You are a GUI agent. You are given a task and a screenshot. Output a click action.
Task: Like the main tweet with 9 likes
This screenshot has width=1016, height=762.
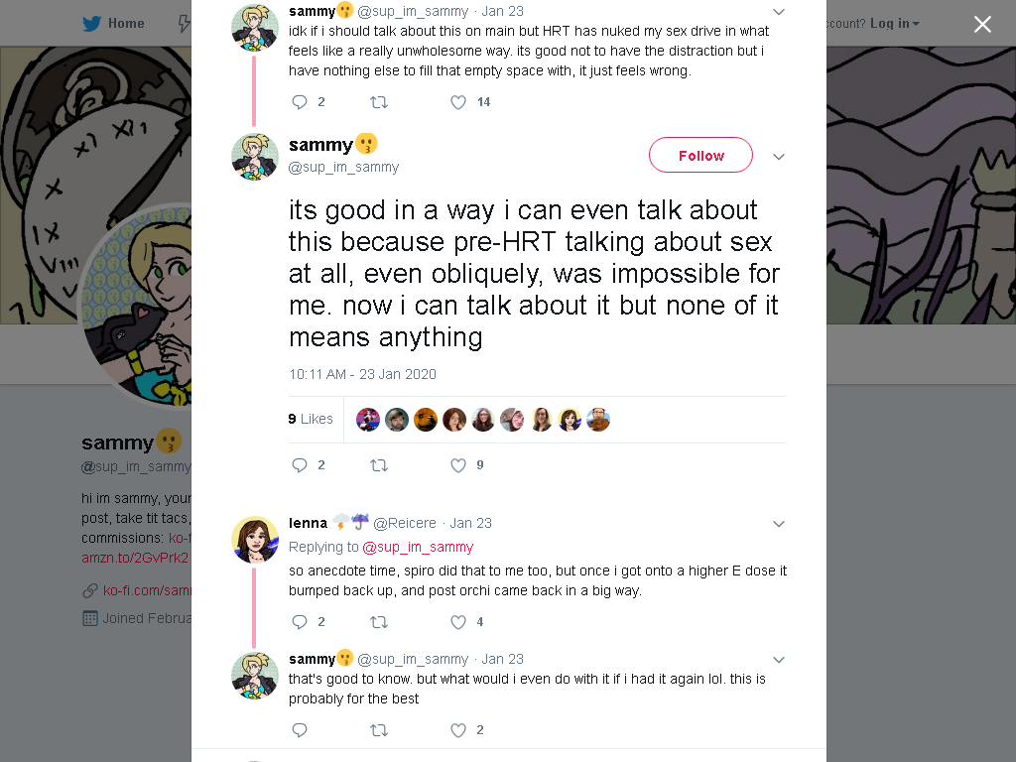[458, 465]
